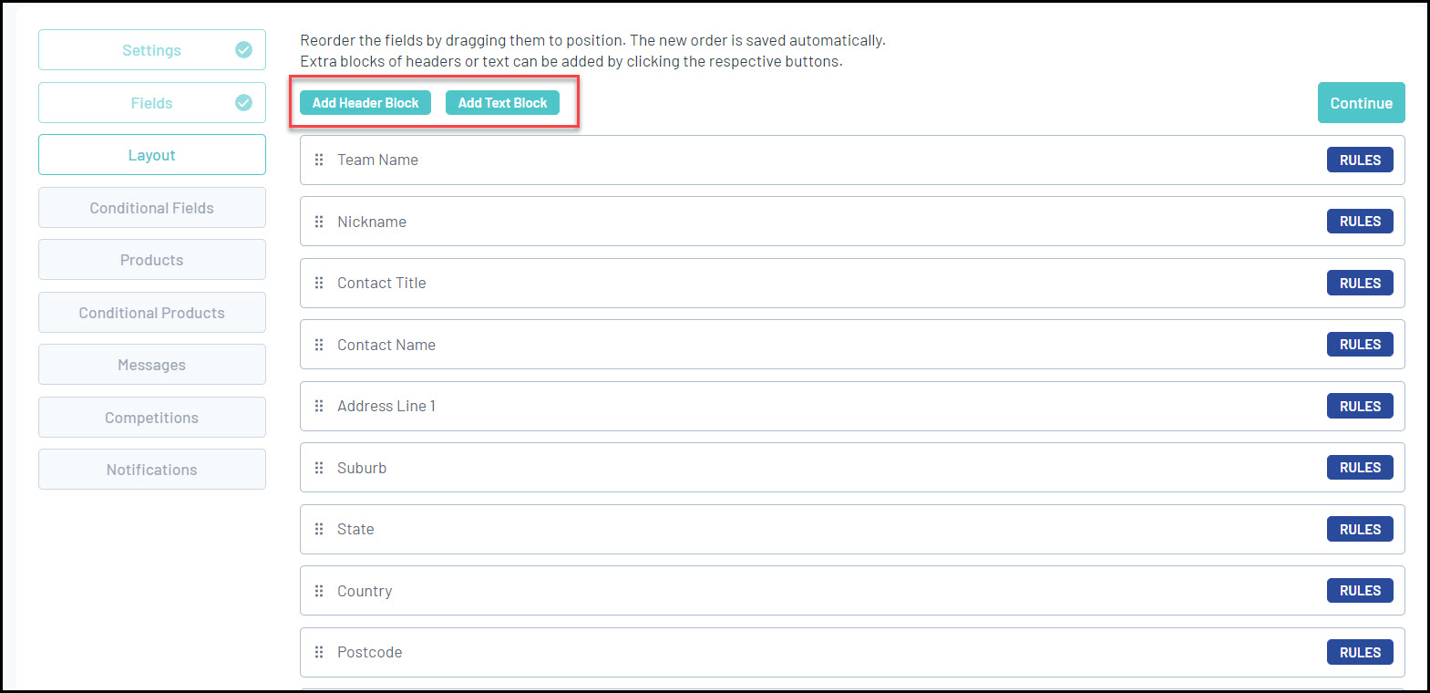
Task: Switch to the Products step
Action: [152, 260]
